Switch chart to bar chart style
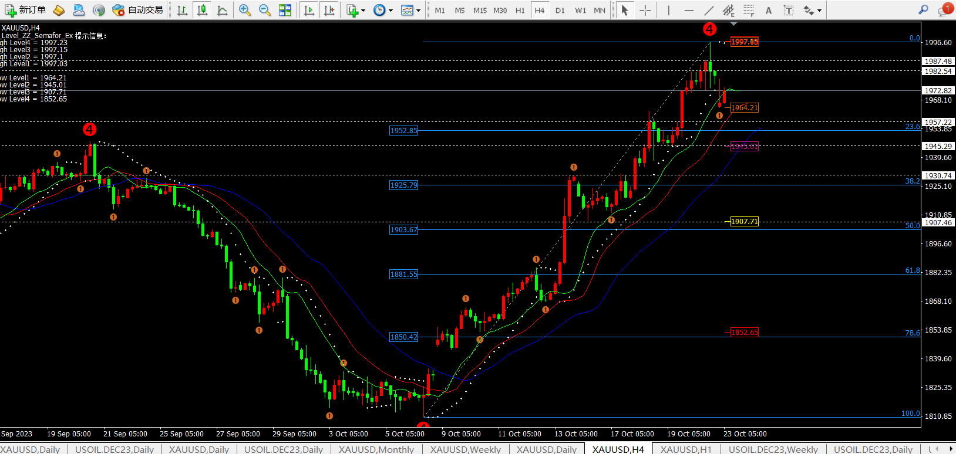This screenshot has width=956, height=454. click(x=183, y=10)
